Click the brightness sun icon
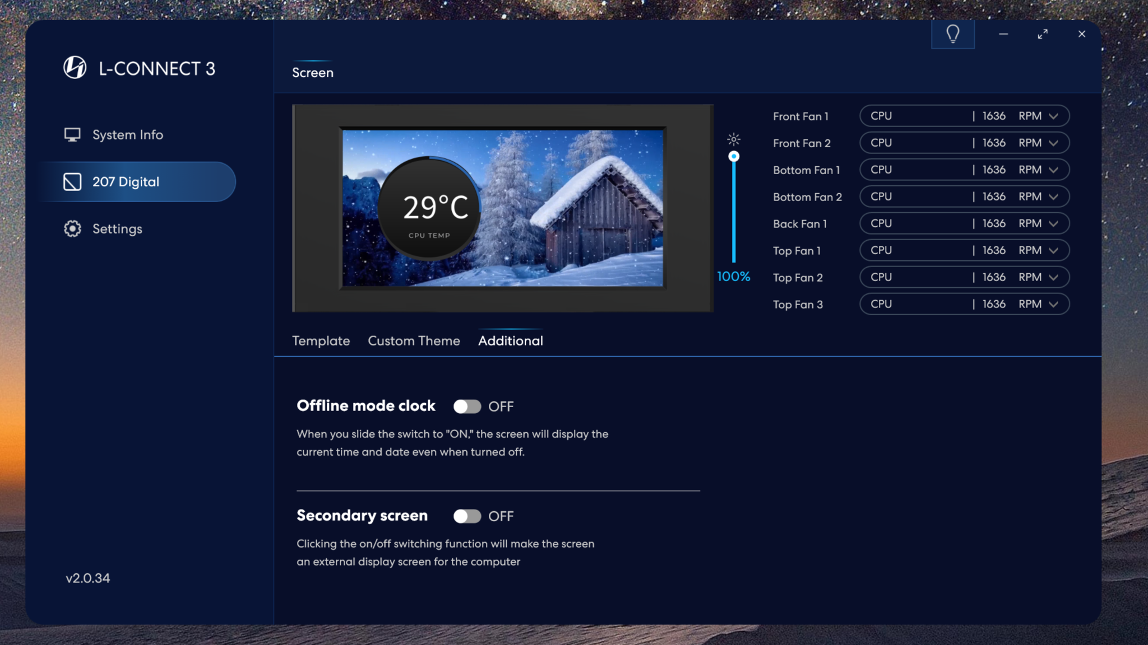Image resolution: width=1148 pixels, height=645 pixels. coord(733,139)
